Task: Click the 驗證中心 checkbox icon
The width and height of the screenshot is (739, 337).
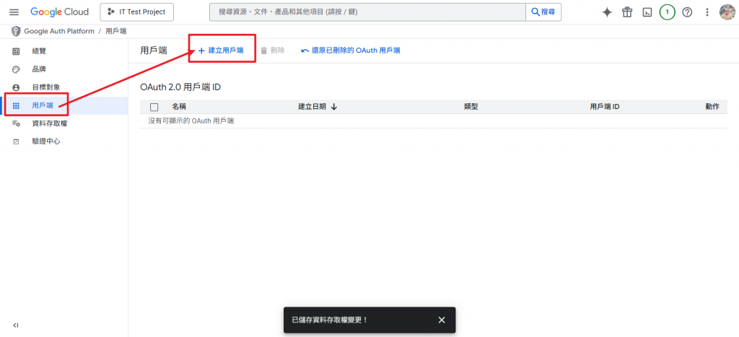Action: tap(16, 141)
